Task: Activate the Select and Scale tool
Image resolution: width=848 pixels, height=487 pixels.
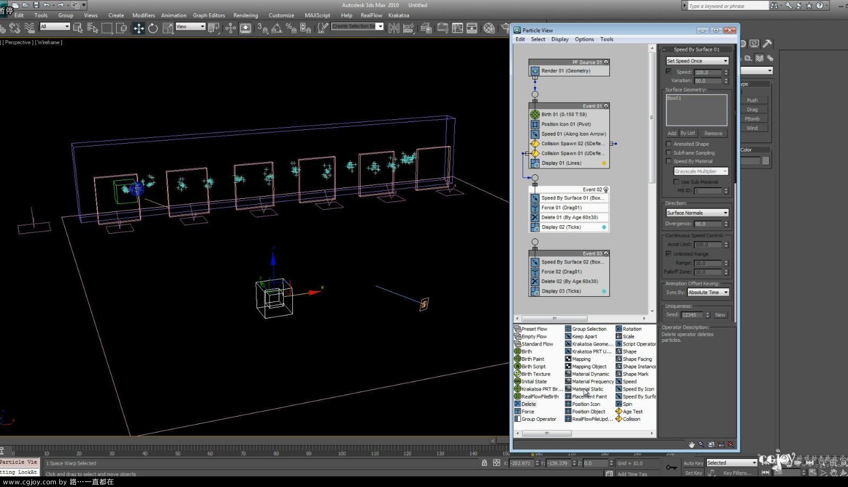Action: pyautogui.click(x=168, y=28)
